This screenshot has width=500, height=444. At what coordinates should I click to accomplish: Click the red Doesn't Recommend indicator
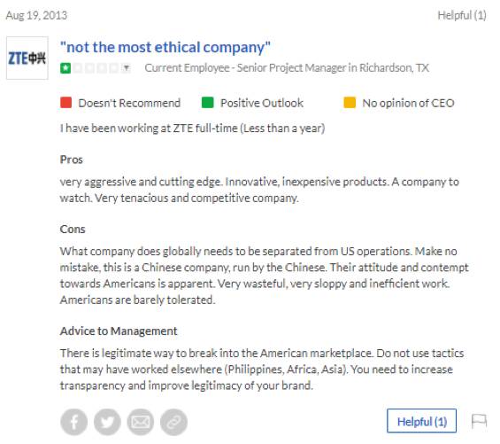[65, 103]
